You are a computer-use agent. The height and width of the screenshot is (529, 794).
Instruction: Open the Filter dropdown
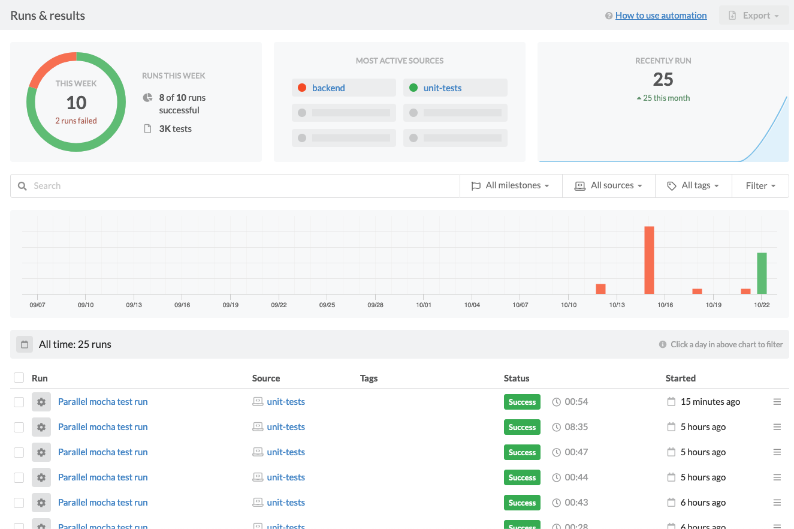click(x=760, y=186)
